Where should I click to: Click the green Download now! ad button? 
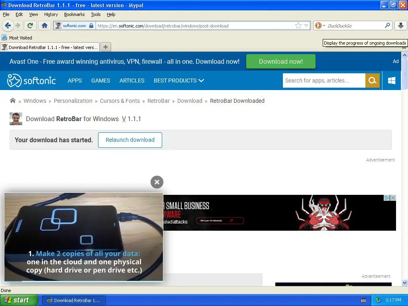[x=281, y=61]
